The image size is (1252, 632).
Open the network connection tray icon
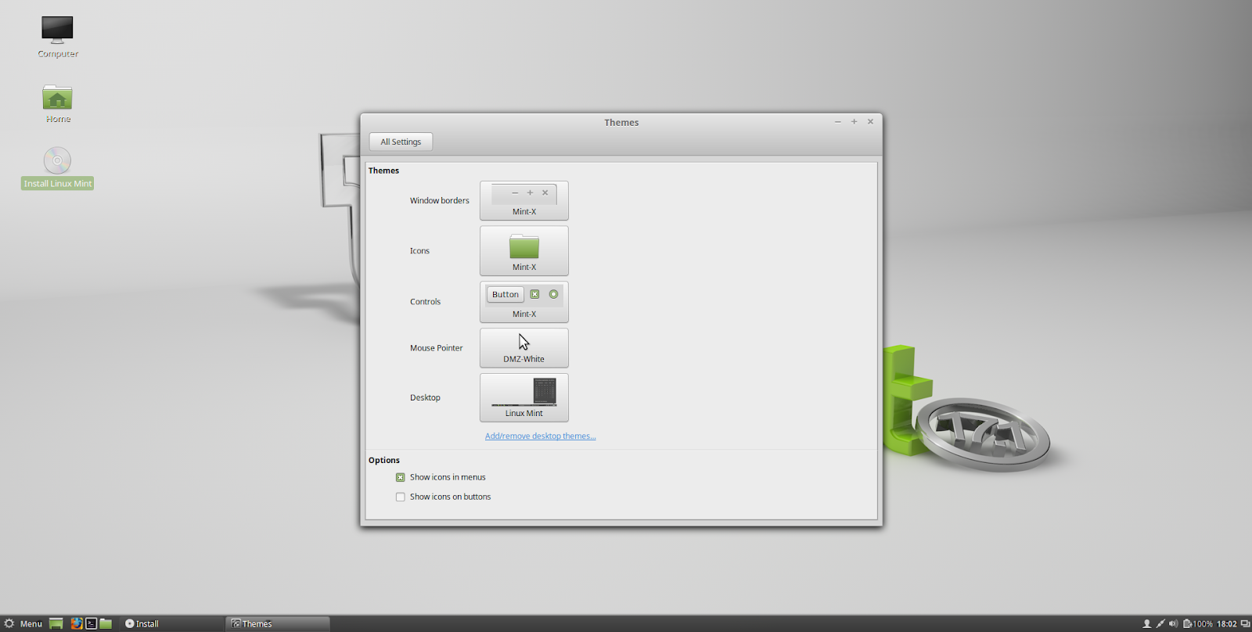point(1160,623)
